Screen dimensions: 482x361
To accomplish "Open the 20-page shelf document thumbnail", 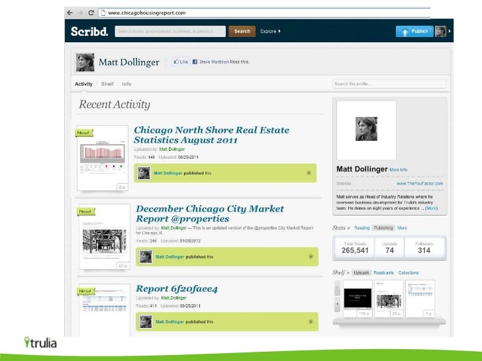I will click(x=389, y=298).
